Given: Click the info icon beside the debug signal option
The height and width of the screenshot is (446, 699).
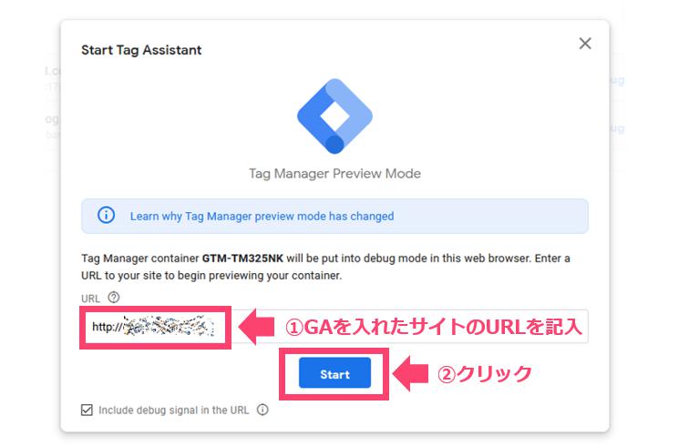Looking at the screenshot, I should [x=262, y=410].
